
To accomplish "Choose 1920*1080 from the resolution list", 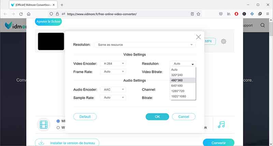I will pos(183,97).
